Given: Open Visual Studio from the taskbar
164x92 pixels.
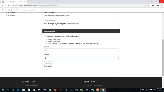Looking at the screenshot, I should (x=76, y=90).
